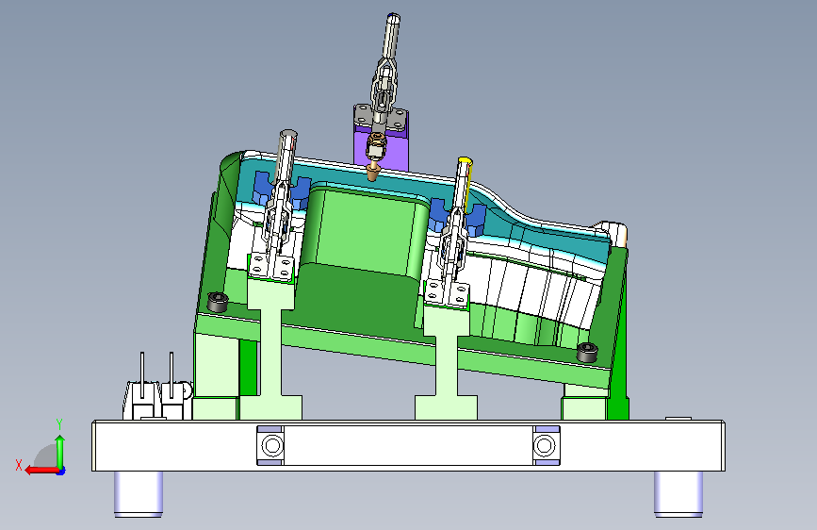Viewport: 817px width, 530px height.
Task: Click the red X axis arrow of triad
Action: tap(41, 471)
